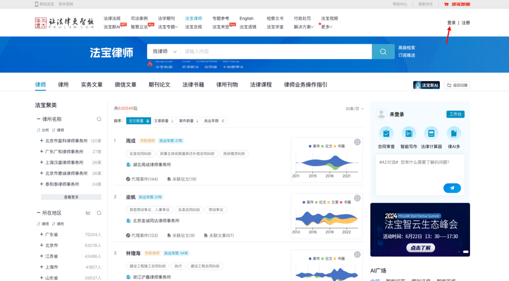Switch to the 期刊论文 tab
The image size is (509, 281).
point(159,85)
